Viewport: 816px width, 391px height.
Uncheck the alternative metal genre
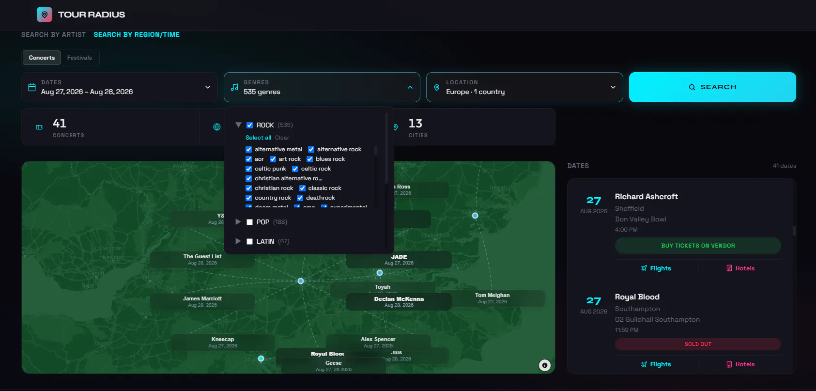point(248,149)
